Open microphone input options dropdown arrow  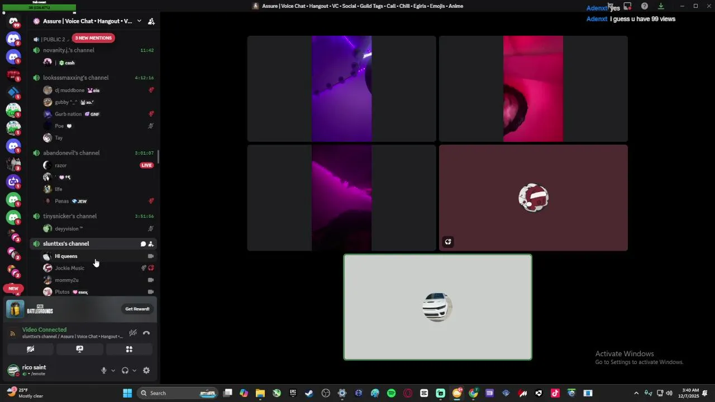[113, 370]
